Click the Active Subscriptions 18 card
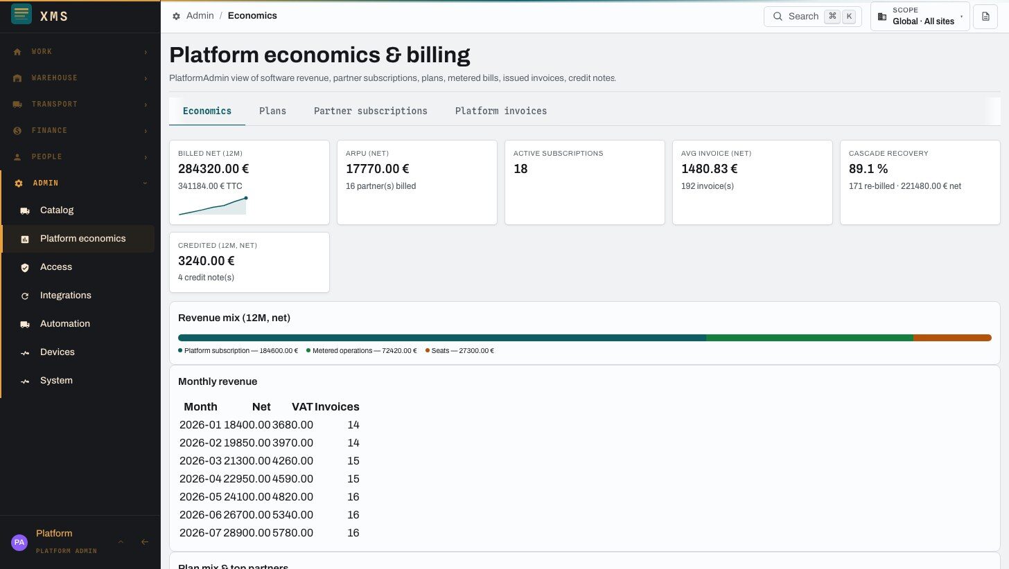1009x569 pixels. (585, 183)
